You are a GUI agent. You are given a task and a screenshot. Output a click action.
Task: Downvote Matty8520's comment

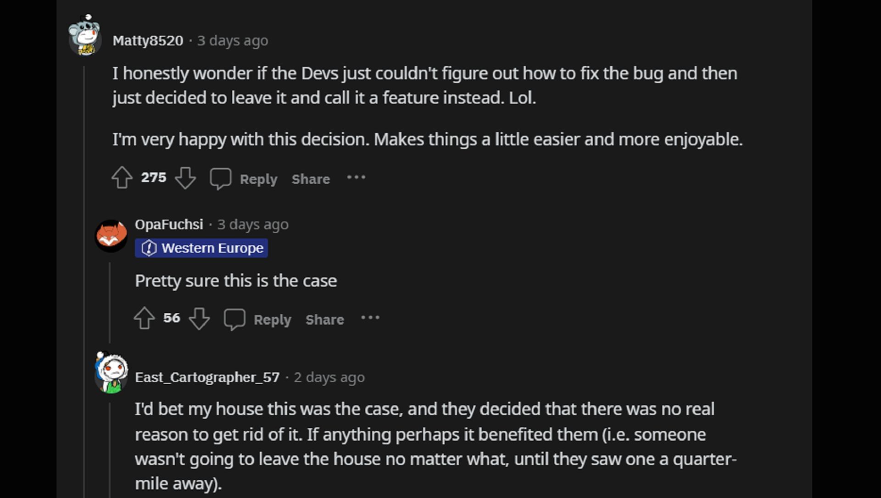[x=185, y=177]
